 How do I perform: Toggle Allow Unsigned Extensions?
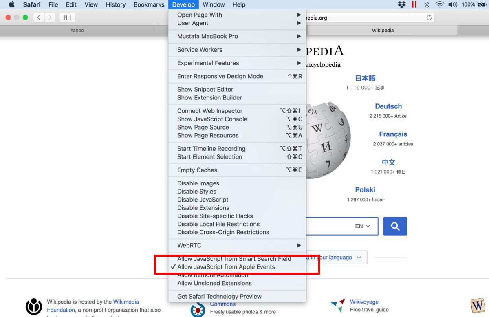pos(237,283)
